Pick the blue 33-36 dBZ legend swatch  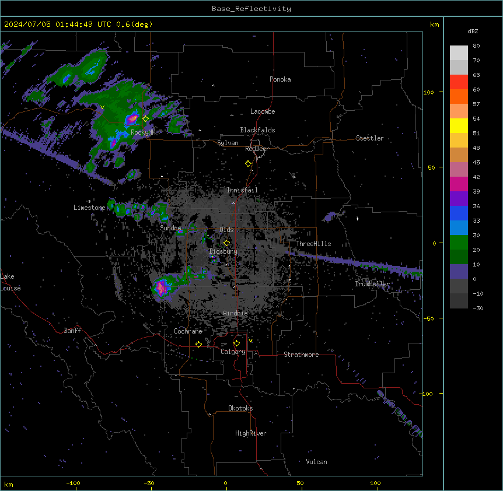(459, 213)
